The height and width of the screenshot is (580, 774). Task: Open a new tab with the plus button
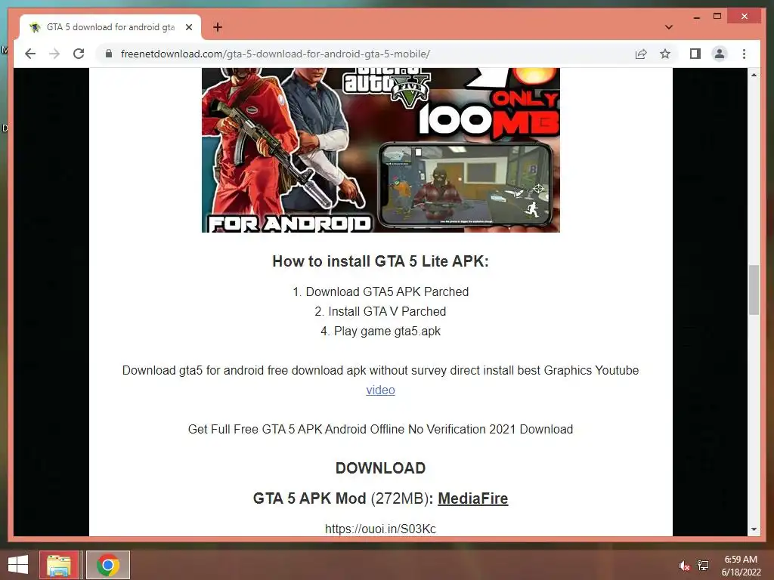pyautogui.click(x=217, y=27)
